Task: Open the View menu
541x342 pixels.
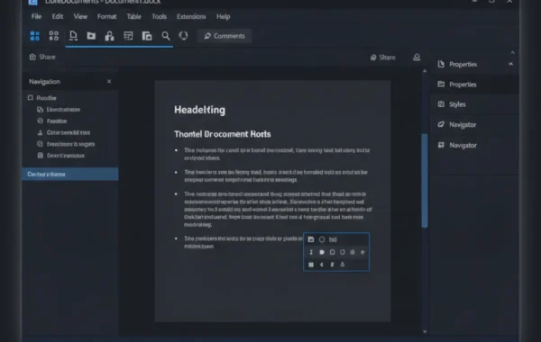Action: [80, 16]
